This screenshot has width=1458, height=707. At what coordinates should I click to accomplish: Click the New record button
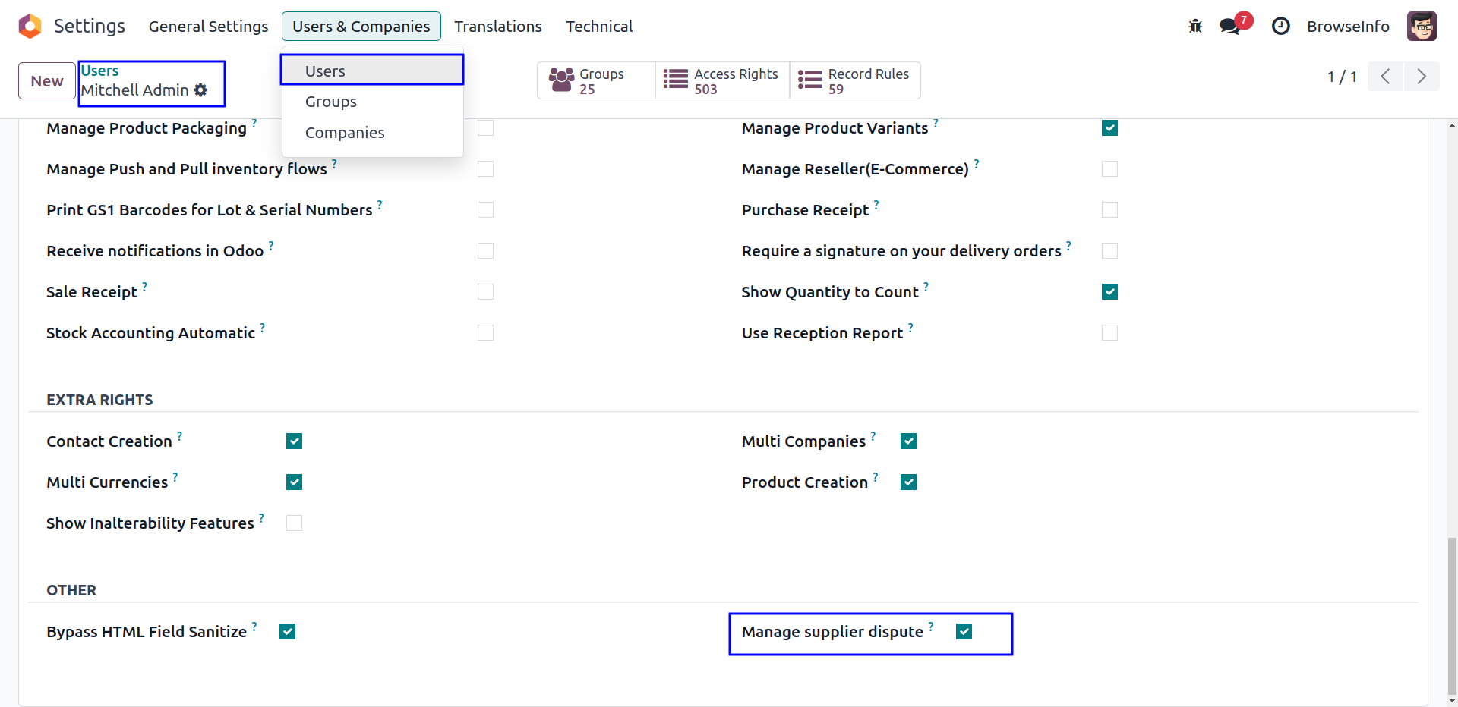click(x=47, y=81)
